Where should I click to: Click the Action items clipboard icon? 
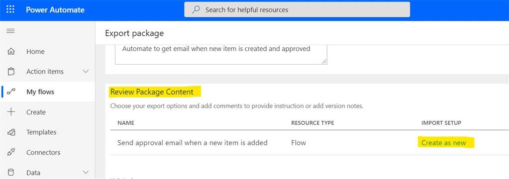(x=11, y=72)
